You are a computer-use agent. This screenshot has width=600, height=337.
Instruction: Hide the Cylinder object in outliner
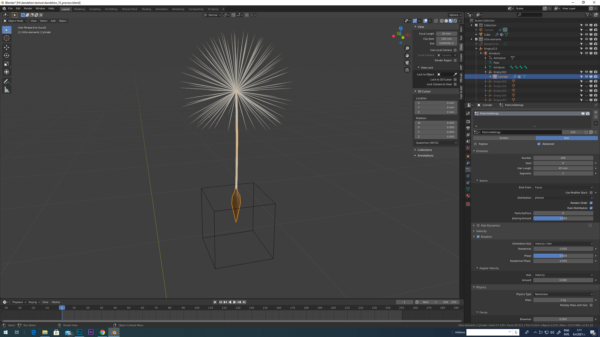point(586,77)
